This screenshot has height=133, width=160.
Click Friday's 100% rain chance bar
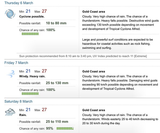[x=30, y=94]
